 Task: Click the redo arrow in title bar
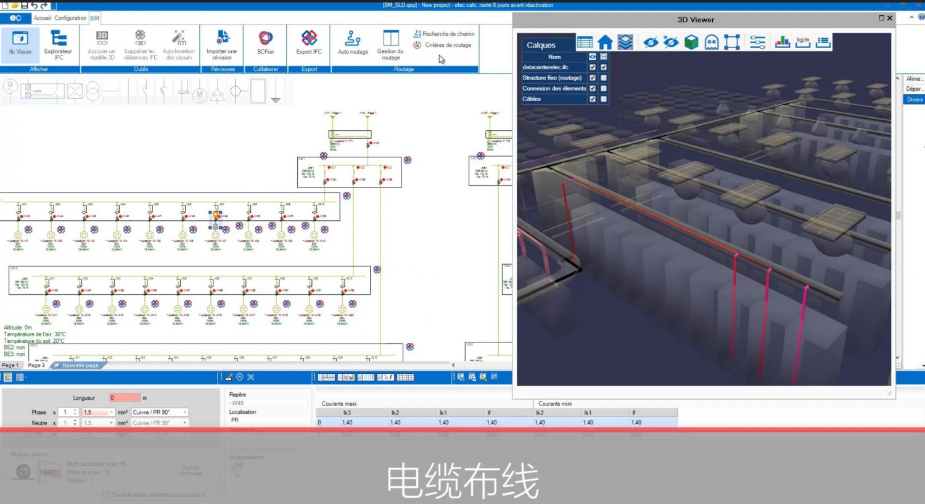click(x=44, y=5)
